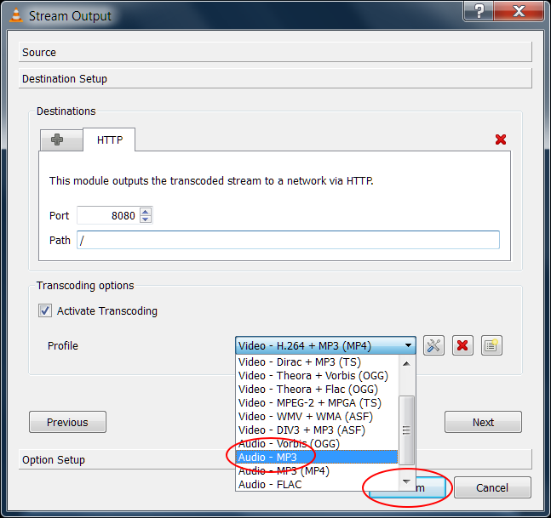This screenshot has height=518, width=551.
Task: Increase the port number with up arrow
Action: coord(146,211)
